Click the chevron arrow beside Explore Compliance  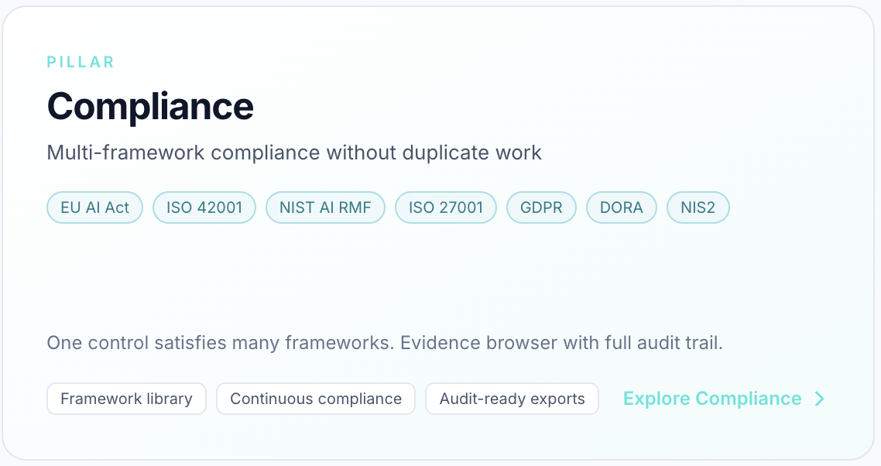point(820,399)
